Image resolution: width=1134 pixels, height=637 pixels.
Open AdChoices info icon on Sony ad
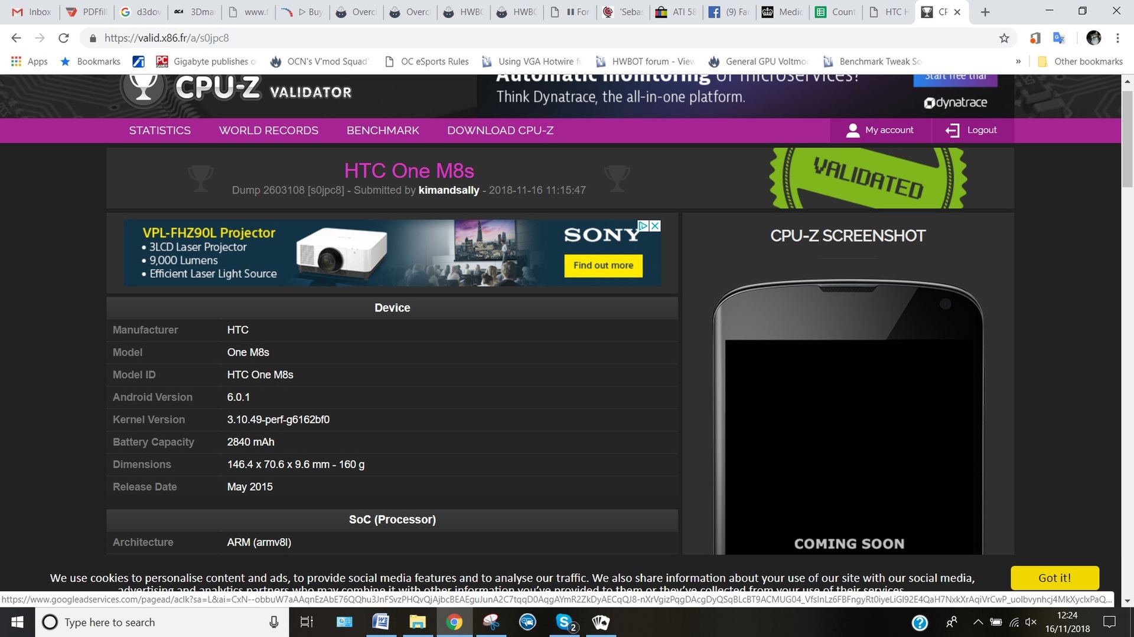click(x=644, y=226)
